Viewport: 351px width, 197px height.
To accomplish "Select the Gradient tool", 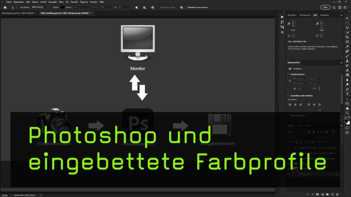I will 347,75.
